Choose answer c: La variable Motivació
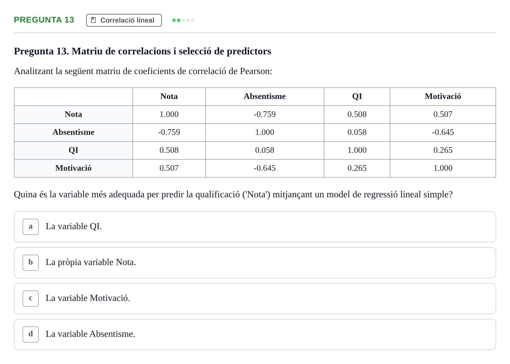 pos(255,299)
